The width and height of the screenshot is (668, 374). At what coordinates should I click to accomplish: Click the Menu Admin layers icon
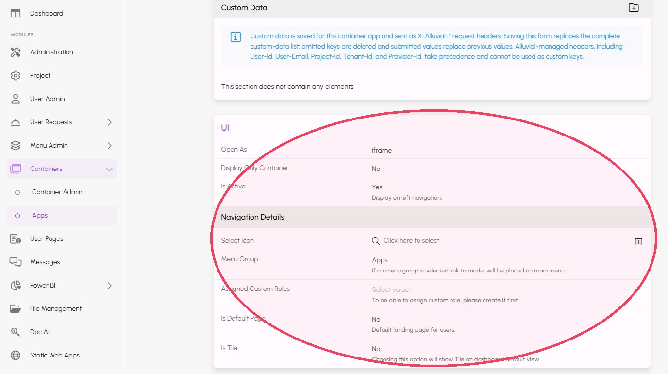(16, 145)
